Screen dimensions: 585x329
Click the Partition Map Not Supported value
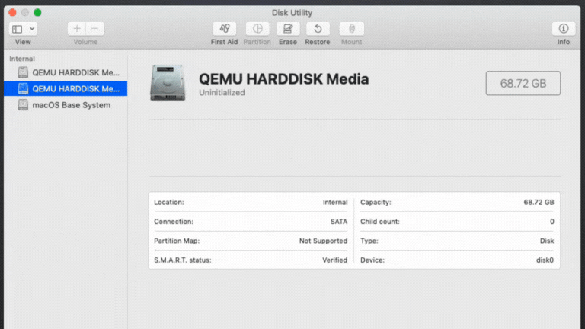tap(323, 241)
